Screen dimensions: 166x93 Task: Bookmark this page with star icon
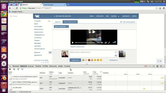(x=156, y=8)
